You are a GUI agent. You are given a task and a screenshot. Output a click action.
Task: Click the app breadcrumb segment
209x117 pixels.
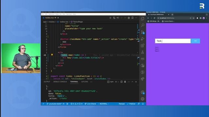tap(45, 22)
